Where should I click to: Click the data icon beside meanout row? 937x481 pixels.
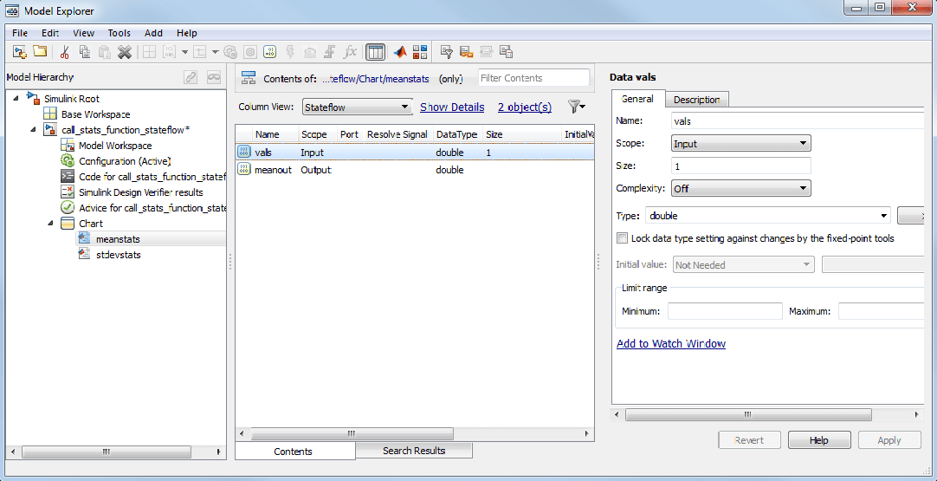tap(244, 170)
